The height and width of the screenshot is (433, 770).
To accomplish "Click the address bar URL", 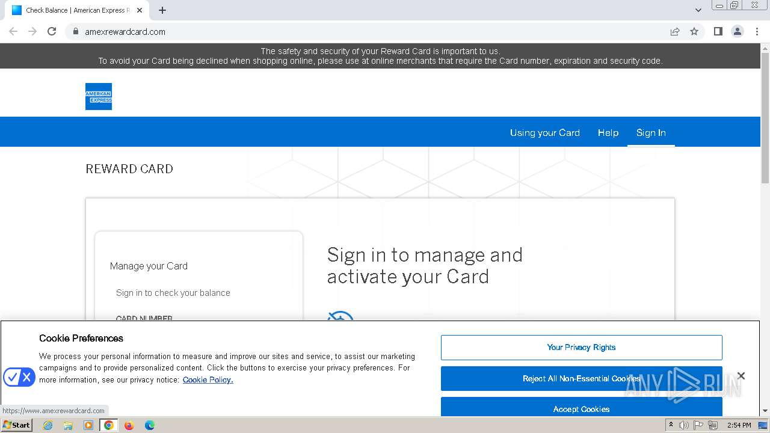I will [x=125, y=31].
